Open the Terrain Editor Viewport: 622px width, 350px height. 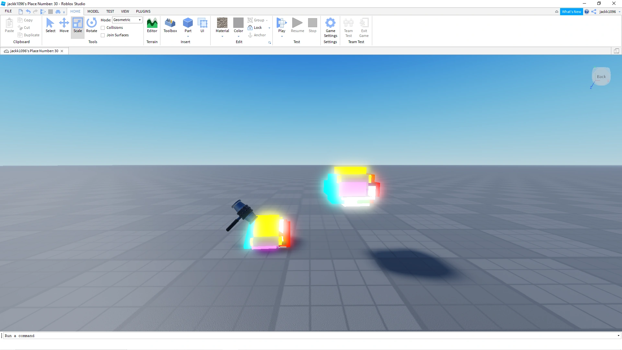[x=152, y=25]
